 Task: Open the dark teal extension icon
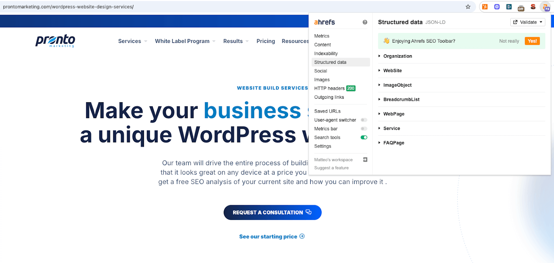coord(509,7)
